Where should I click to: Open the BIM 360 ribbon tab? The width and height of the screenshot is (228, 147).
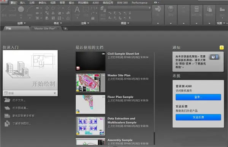tap(122, 3)
